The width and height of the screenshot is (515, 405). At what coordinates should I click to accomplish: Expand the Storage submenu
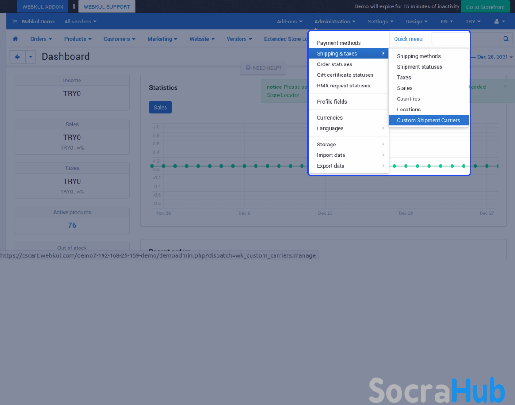click(349, 145)
